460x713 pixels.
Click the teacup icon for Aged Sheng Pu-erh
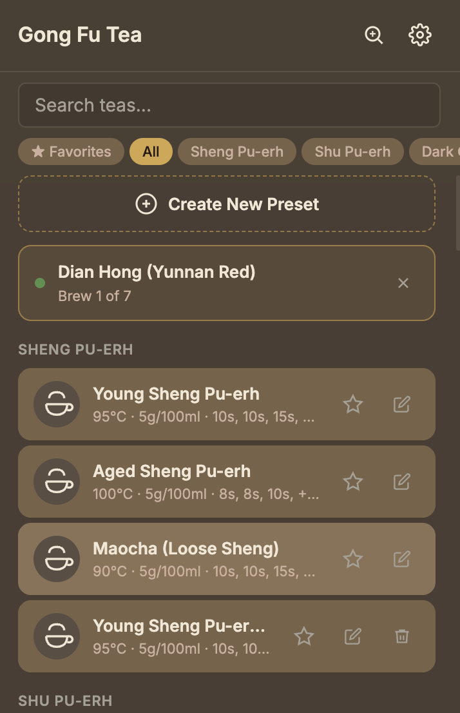[57, 482]
